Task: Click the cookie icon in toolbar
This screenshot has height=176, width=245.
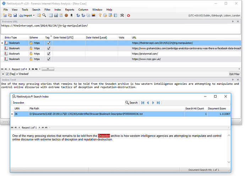Action: coord(66,15)
